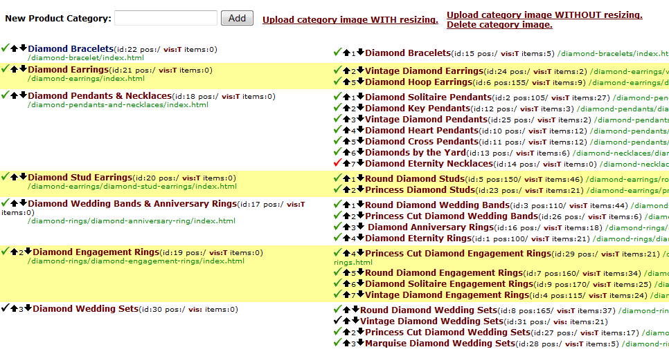The height and width of the screenshot is (356, 669).
Task: Move Diamond Eternity Rings down with arrow
Action: (x=360, y=238)
